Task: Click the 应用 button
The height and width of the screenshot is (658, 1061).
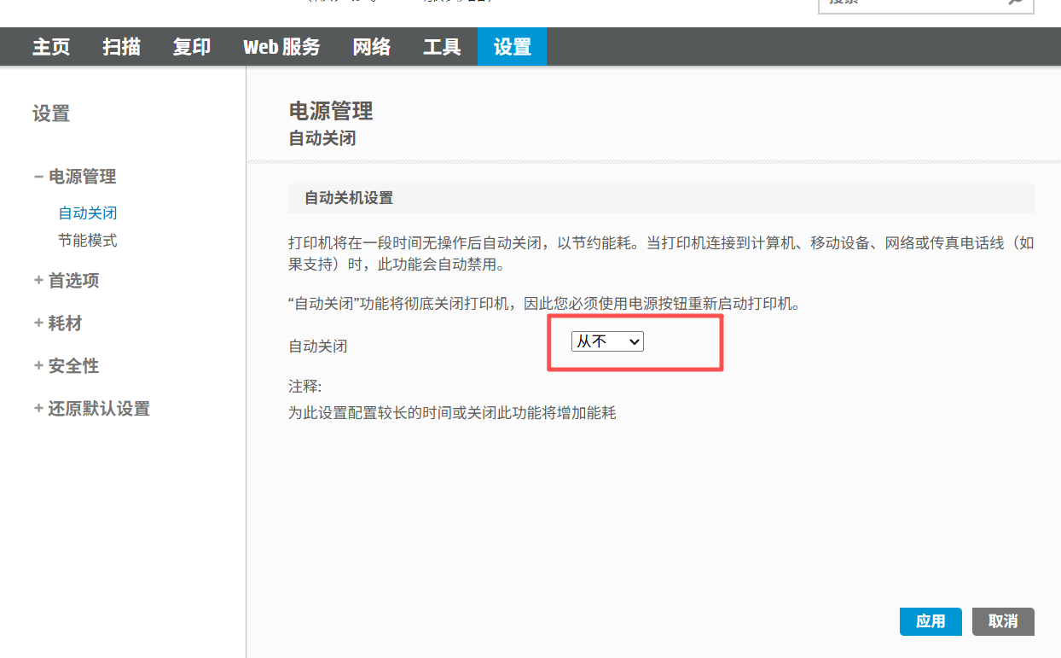Action: point(931,621)
